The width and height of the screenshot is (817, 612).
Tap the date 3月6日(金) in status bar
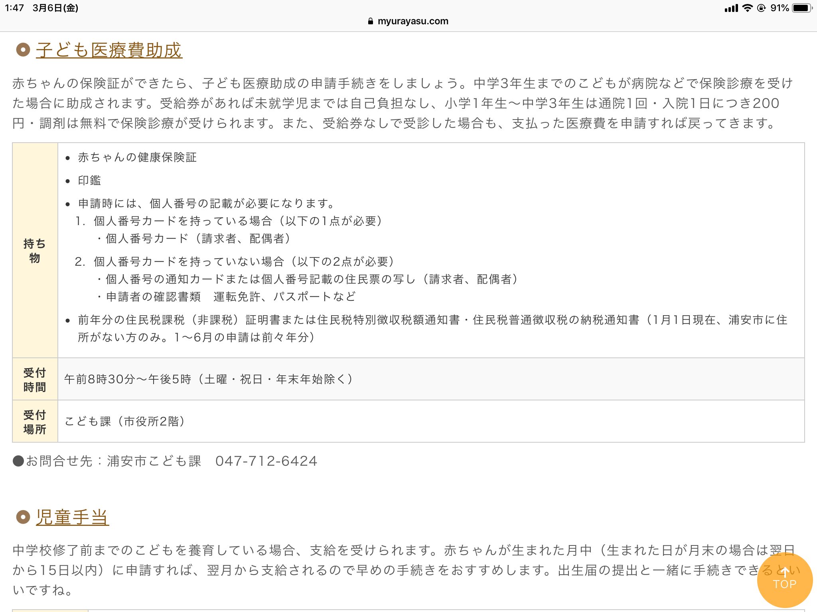click(55, 8)
